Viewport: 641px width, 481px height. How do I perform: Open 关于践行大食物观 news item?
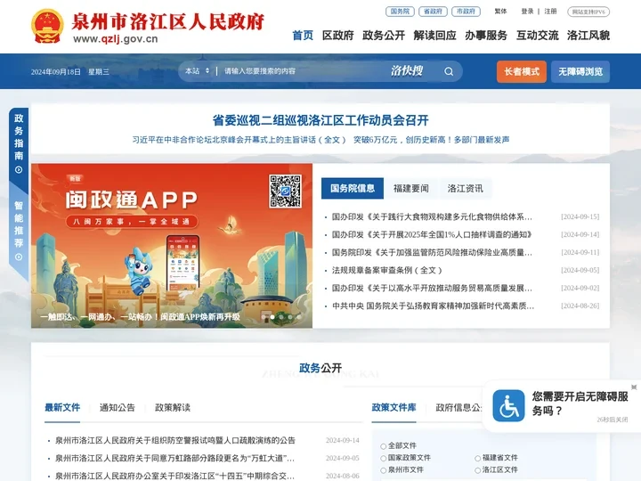click(x=432, y=216)
